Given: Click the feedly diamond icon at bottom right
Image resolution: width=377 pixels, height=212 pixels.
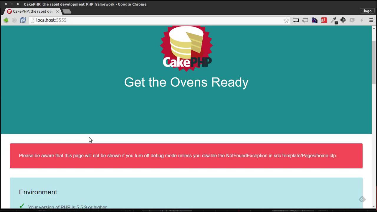Looking at the screenshot, I should click(362, 199).
